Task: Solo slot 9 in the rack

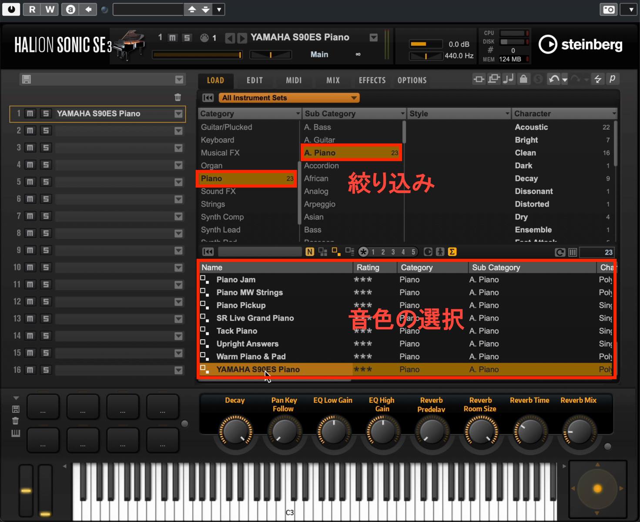Action: coord(46,250)
